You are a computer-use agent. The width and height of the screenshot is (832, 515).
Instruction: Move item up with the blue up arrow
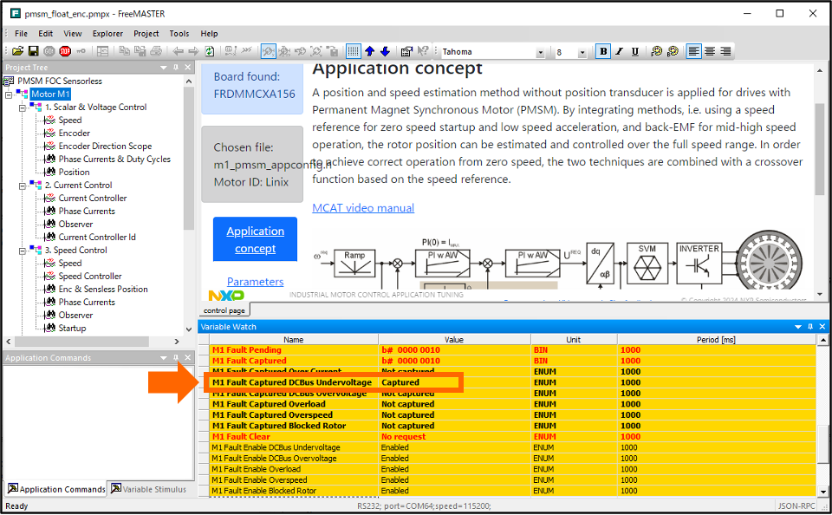point(370,51)
